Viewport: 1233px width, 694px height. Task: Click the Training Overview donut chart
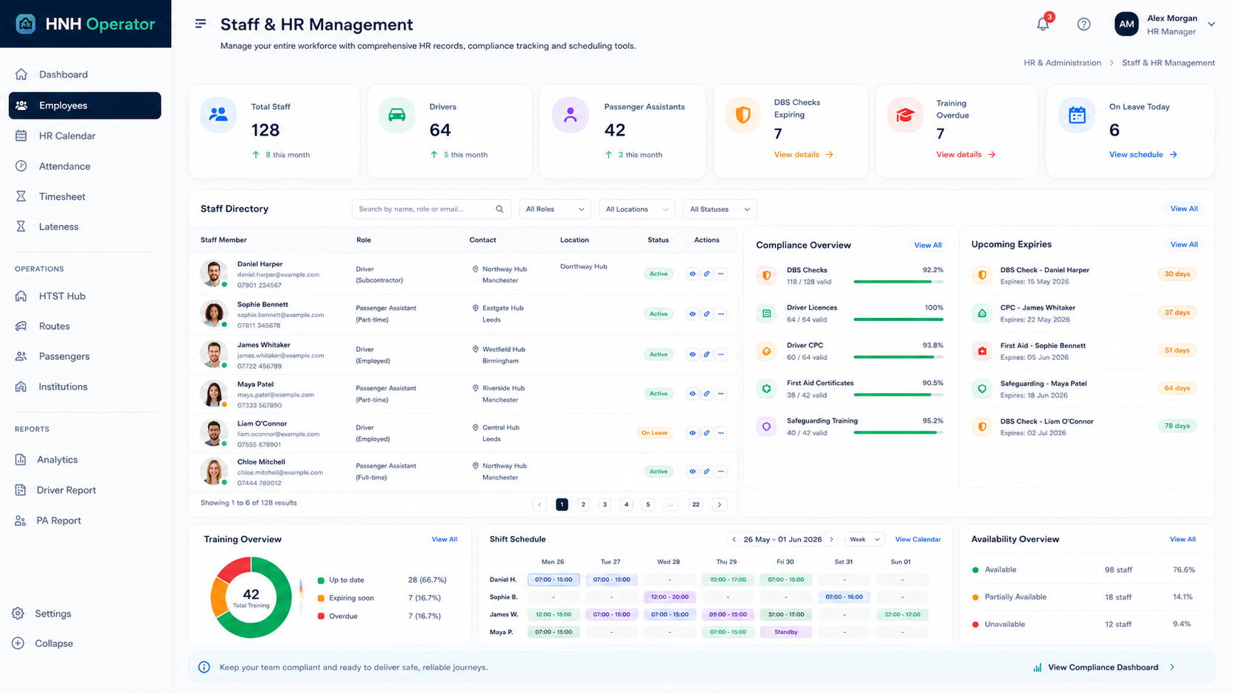[x=251, y=597]
